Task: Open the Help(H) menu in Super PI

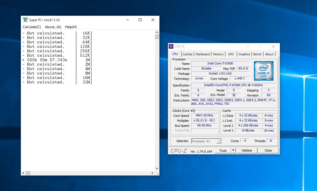Action: tap(71, 27)
